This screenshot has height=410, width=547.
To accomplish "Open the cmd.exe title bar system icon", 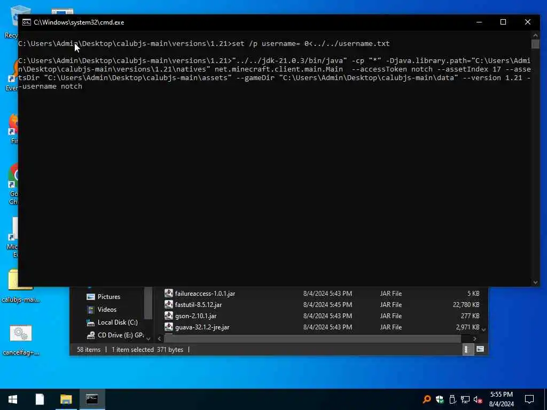I will pos(27,22).
